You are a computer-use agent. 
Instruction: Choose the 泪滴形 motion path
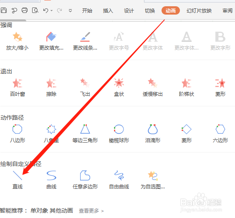tap(153, 134)
